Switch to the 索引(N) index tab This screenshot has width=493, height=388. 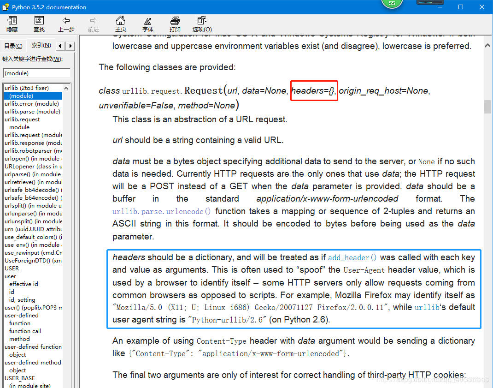point(41,45)
